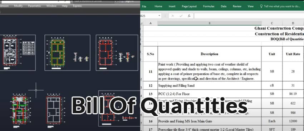This screenshot has height=131, width=304.
Task: Switch to the Data ribbon tab
Action: point(223,6)
